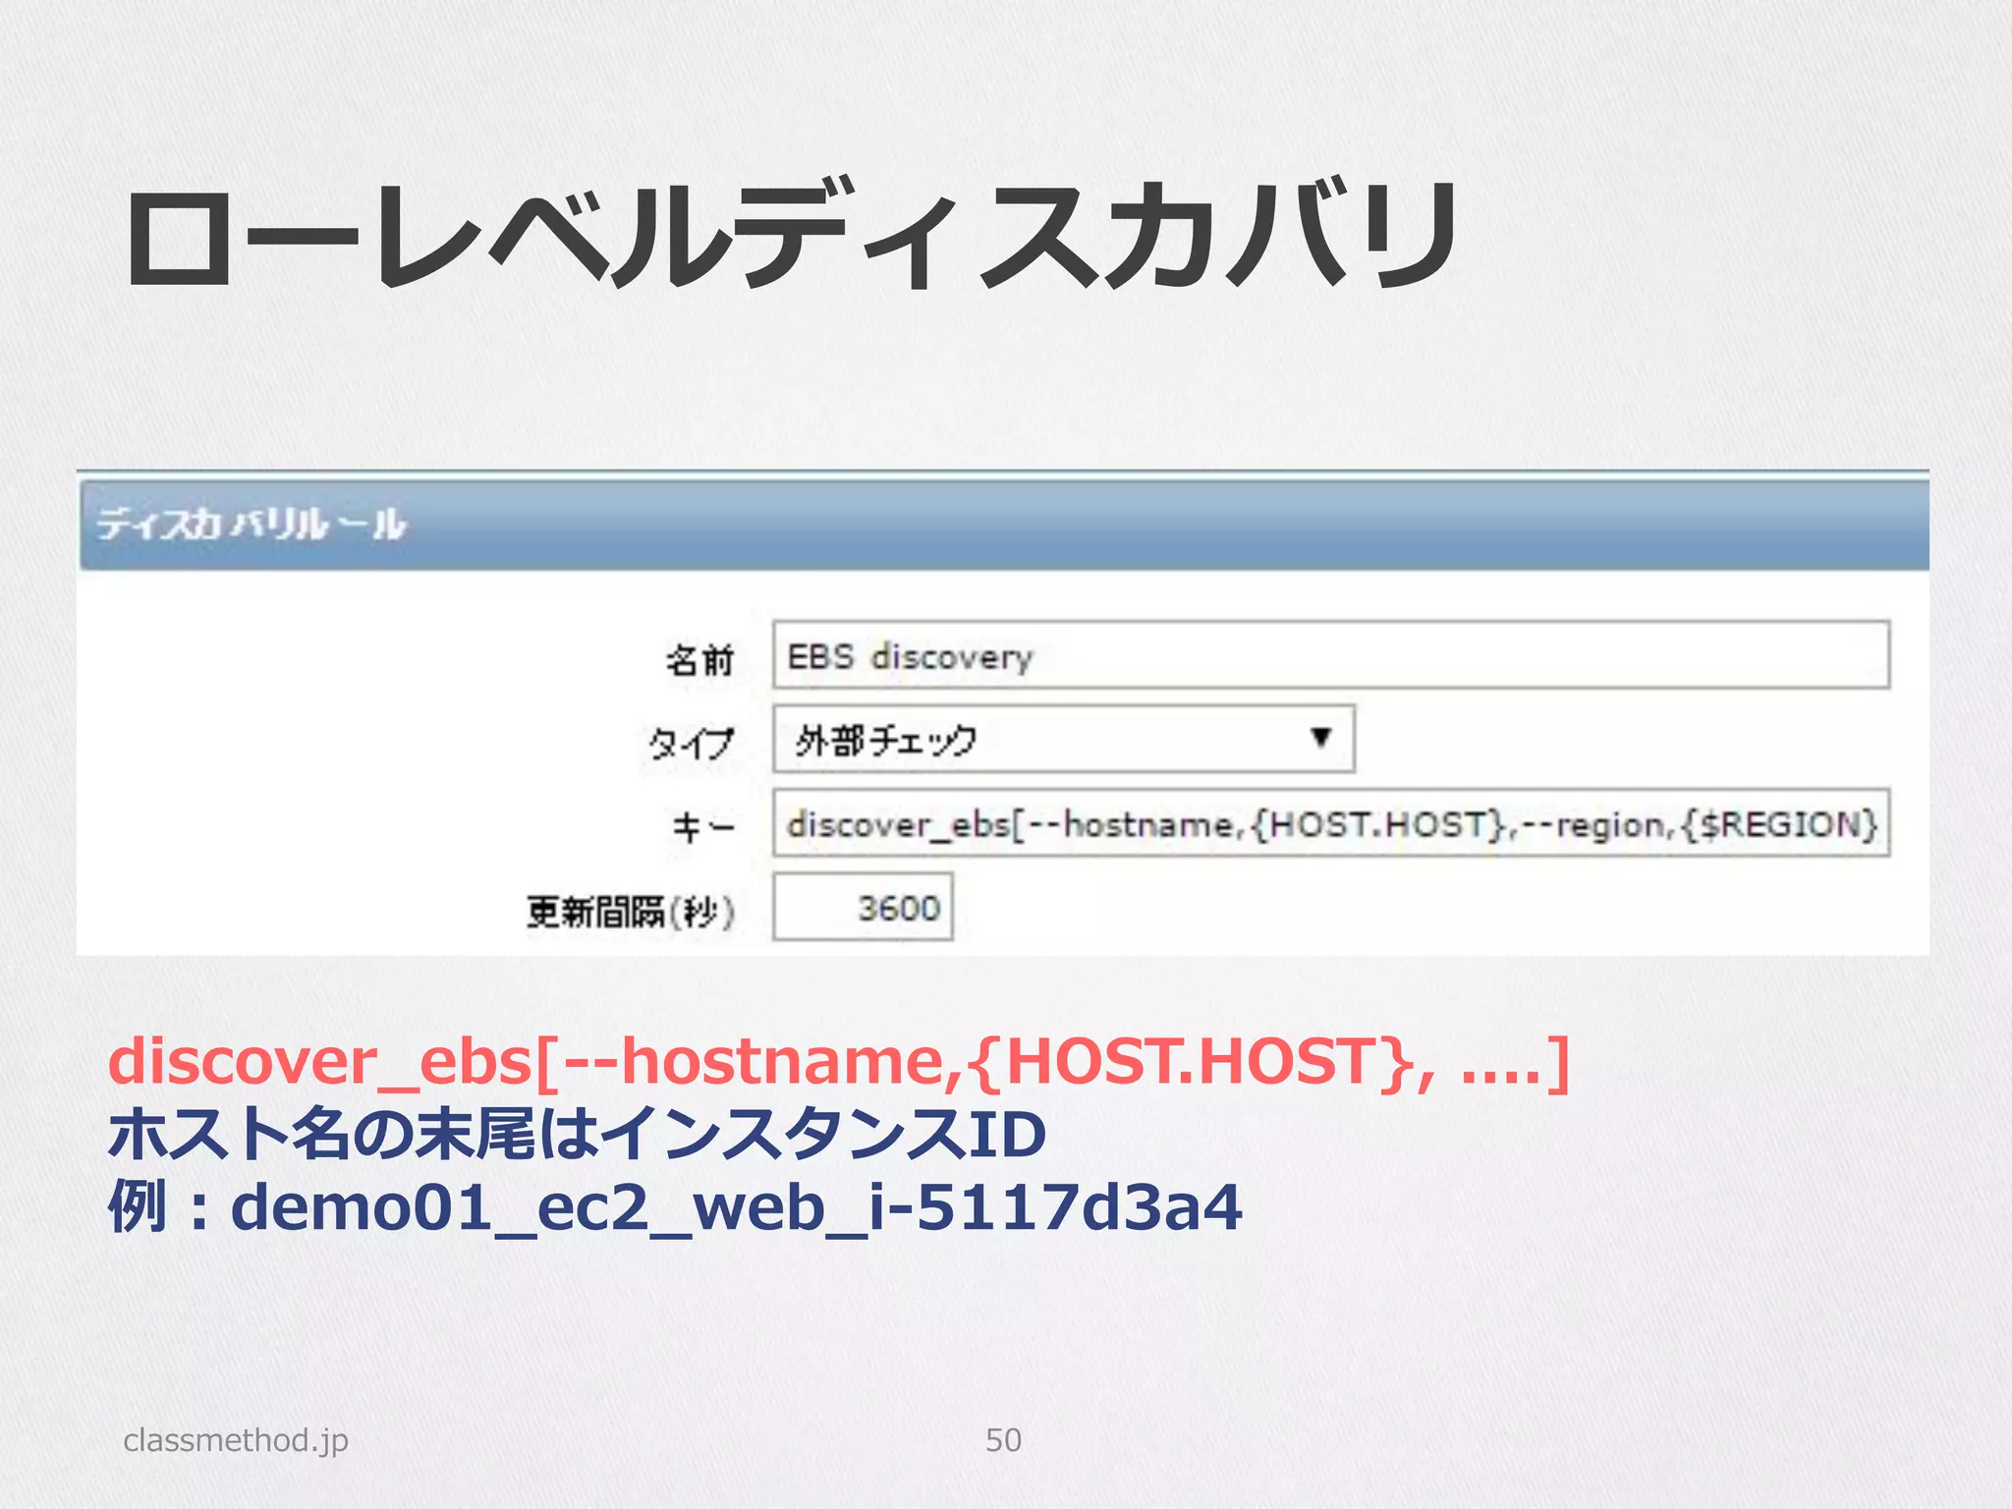Click the line ホスト名の末尾はインスタンスID
Viewport: 2012px width, 1509px height.
(577, 1134)
